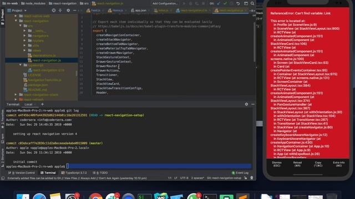Click the revert/undo arrow icon in toolbar
Image resolution: width=355 pixels, height=199 pixels.
point(238,3)
